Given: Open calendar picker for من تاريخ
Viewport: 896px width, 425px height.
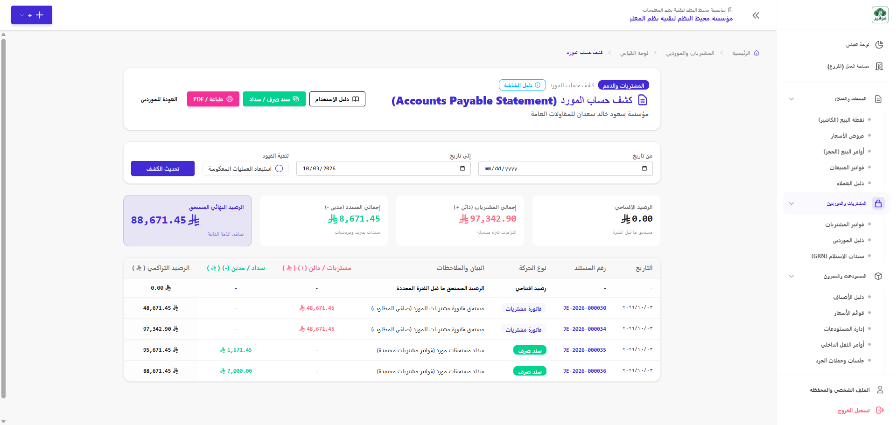Looking at the screenshot, I should click(x=644, y=168).
